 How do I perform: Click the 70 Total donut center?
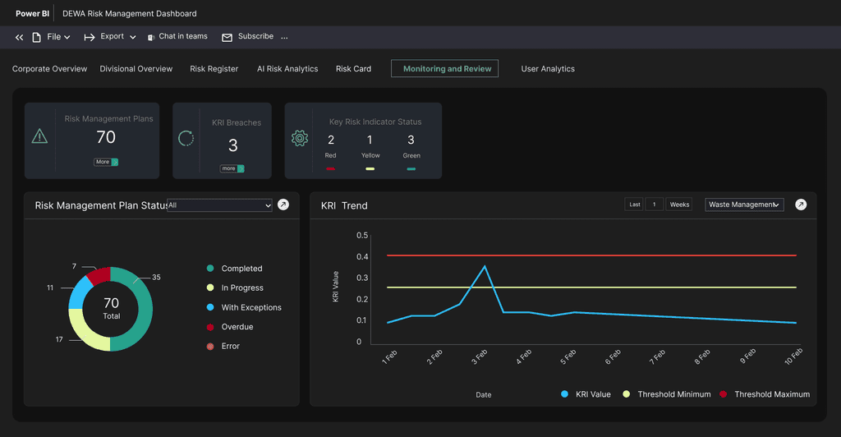pyautogui.click(x=111, y=308)
